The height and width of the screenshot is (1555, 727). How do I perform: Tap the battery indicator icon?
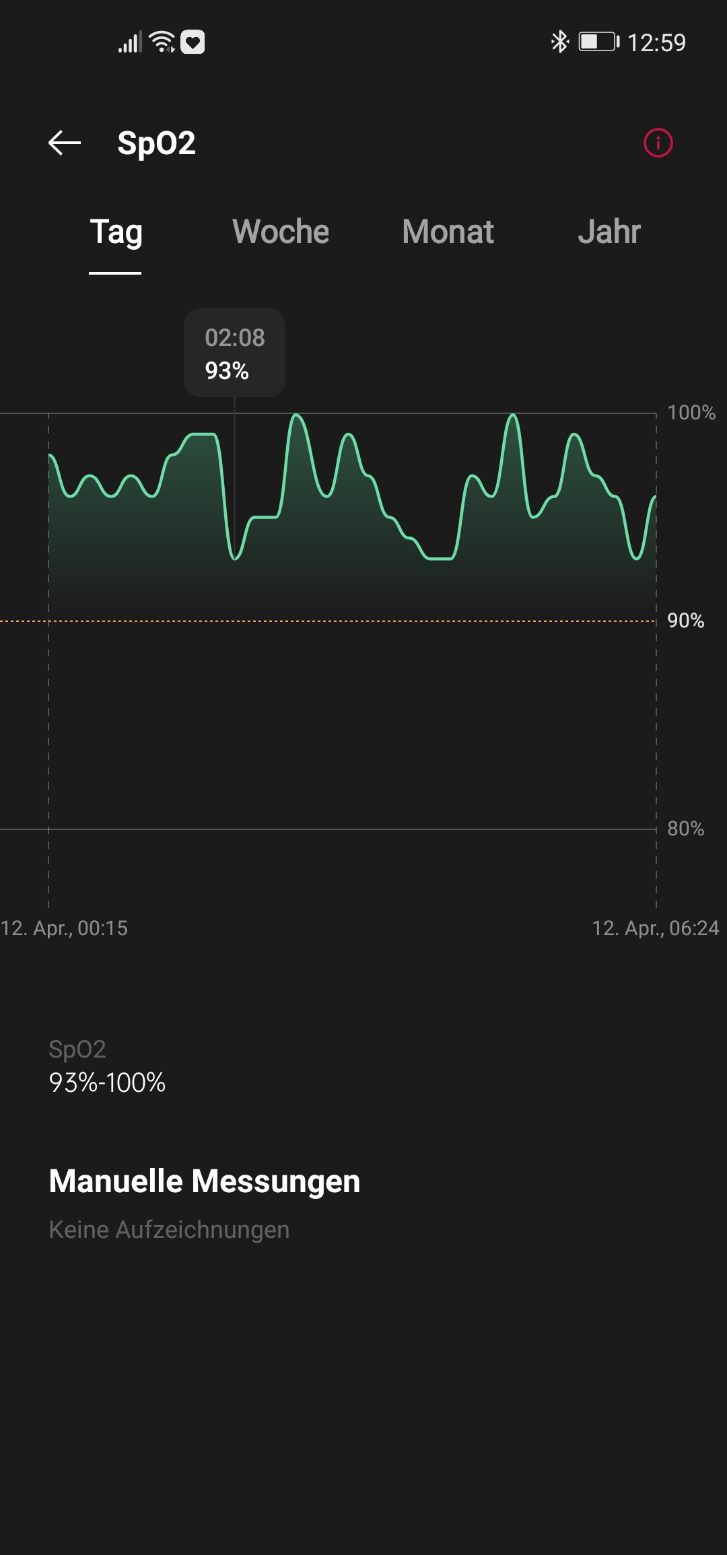[598, 42]
